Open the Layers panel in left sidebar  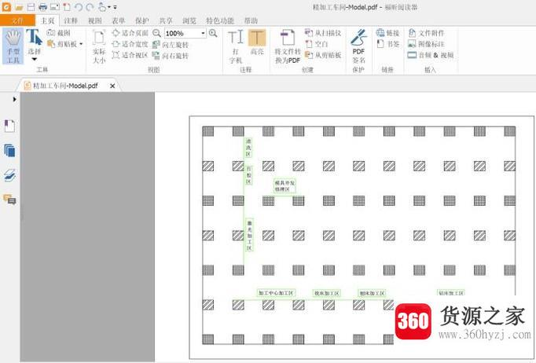pyautogui.click(x=9, y=175)
